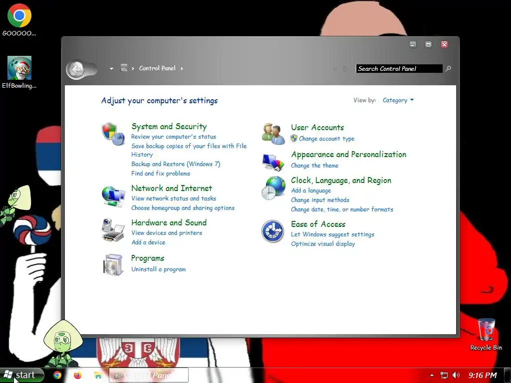511x383 pixels.
Task: Maximize the Control Panel window
Action: tap(429, 44)
